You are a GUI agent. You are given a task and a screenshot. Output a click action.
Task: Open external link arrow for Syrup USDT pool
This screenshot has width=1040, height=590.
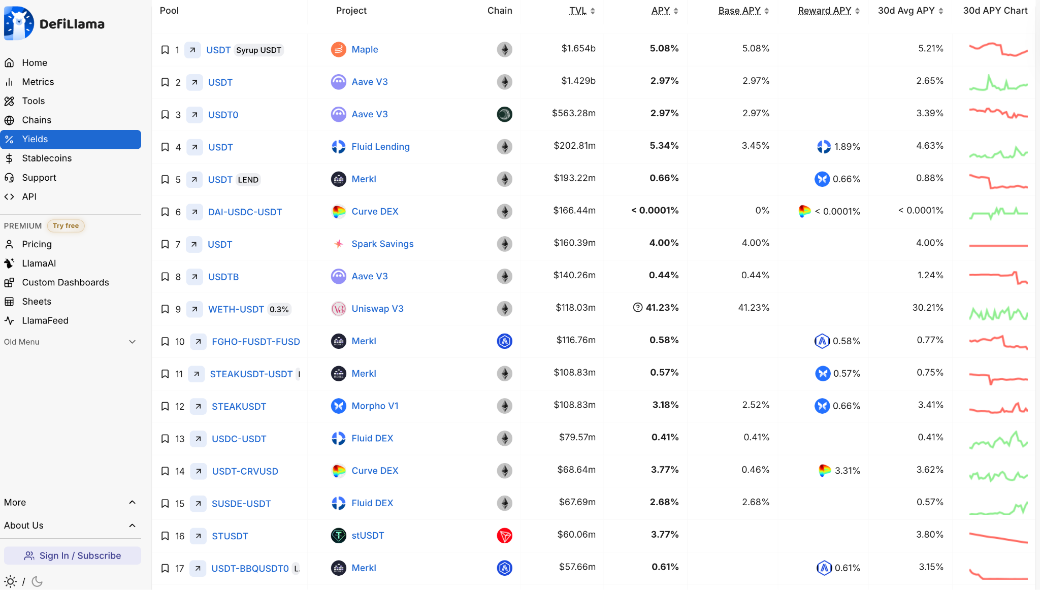point(192,50)
